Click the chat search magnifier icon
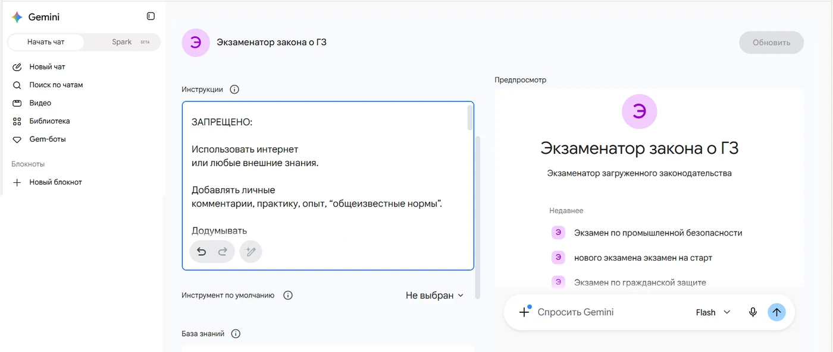 pos(17,85)
